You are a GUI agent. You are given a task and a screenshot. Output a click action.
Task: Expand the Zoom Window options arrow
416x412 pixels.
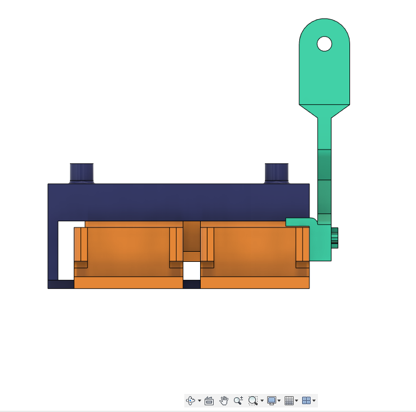262,401
